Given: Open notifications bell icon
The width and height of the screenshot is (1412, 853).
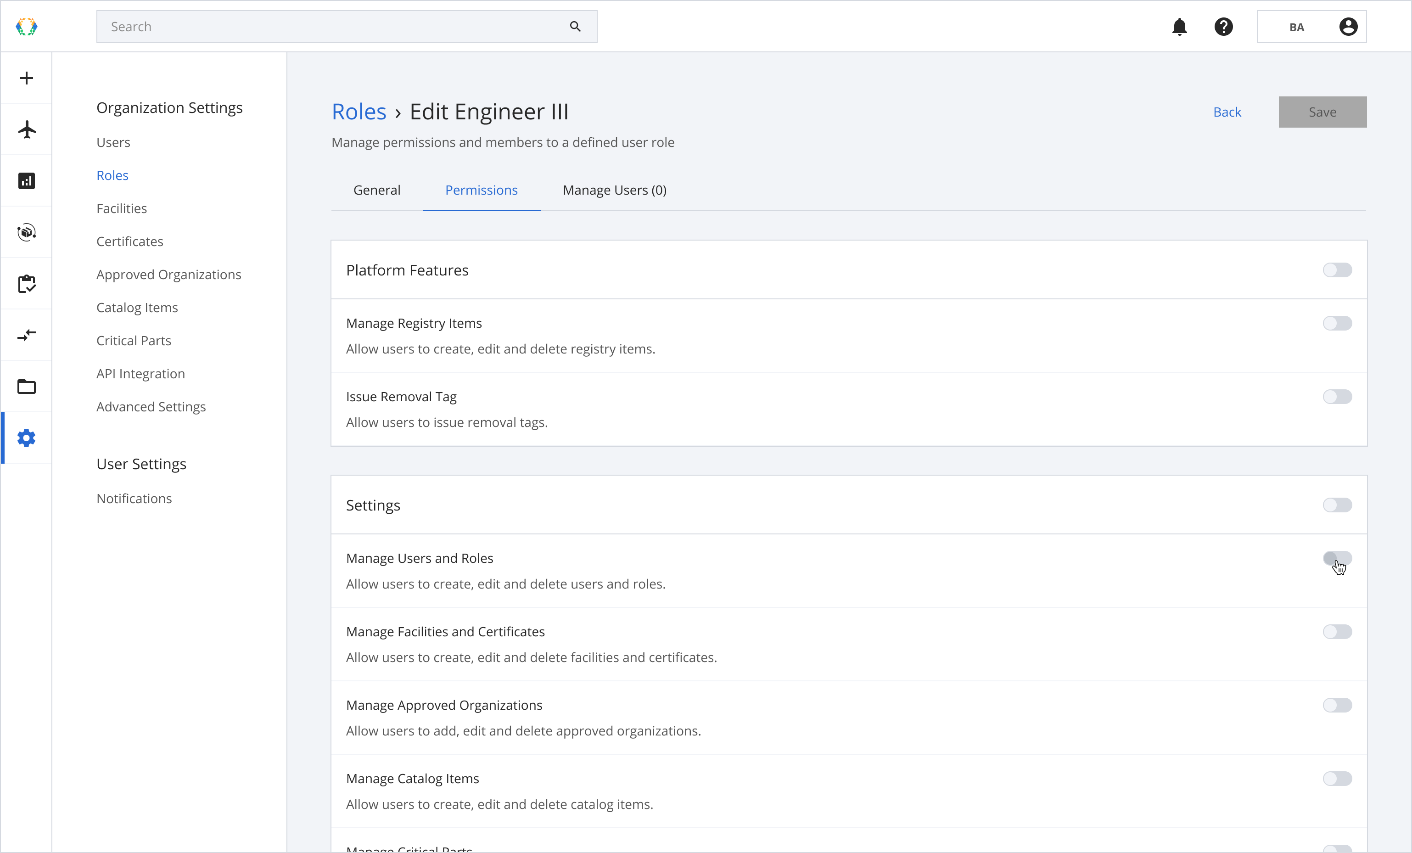Looking at the screenshot, I should (1179, 26).
